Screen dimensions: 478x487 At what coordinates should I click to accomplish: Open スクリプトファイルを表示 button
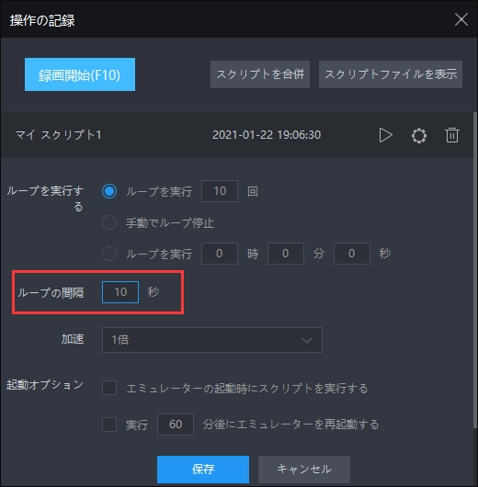pyautogui.click(x=391, y=74)
